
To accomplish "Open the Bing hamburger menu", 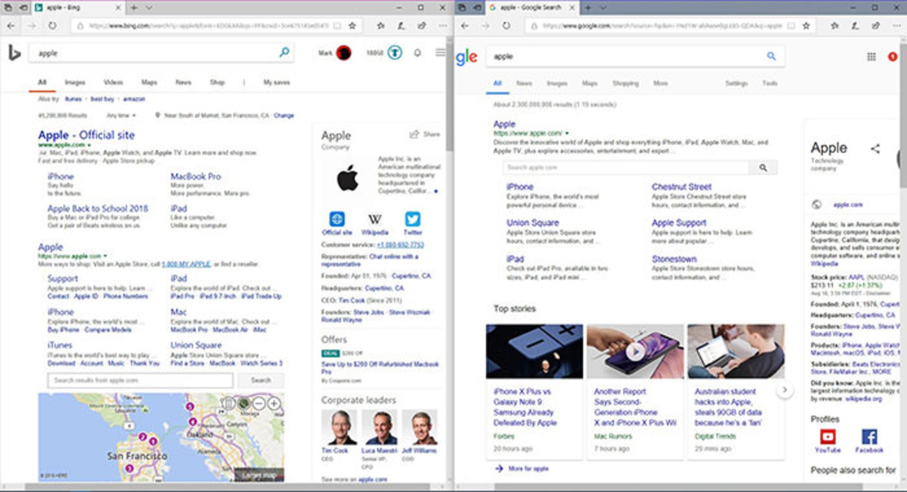I will [x=440, y=52].
